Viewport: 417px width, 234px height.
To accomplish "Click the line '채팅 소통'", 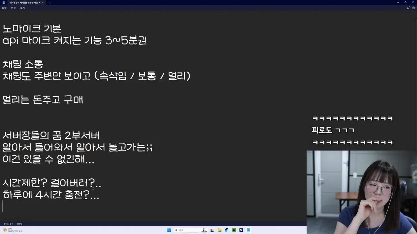I will [x=23, y=64].
